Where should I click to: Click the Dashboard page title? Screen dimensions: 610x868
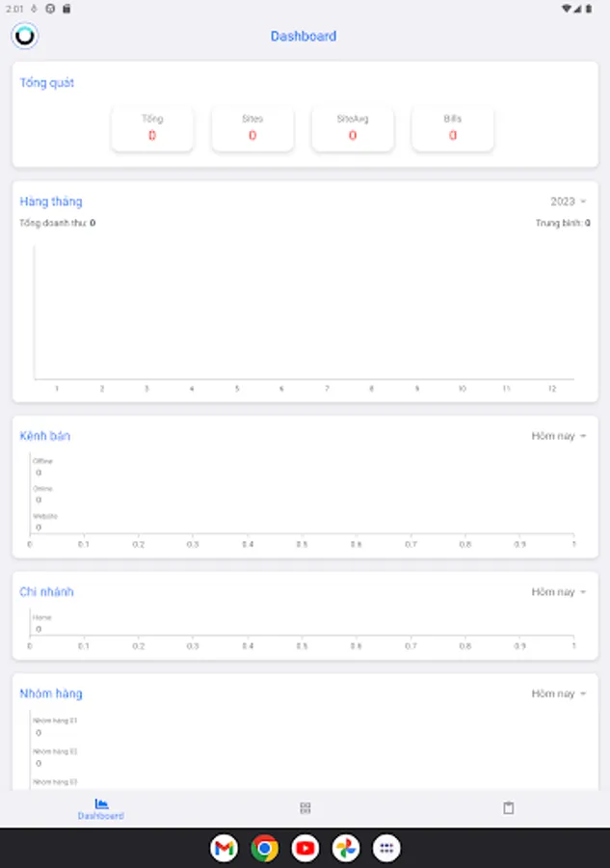304,36
